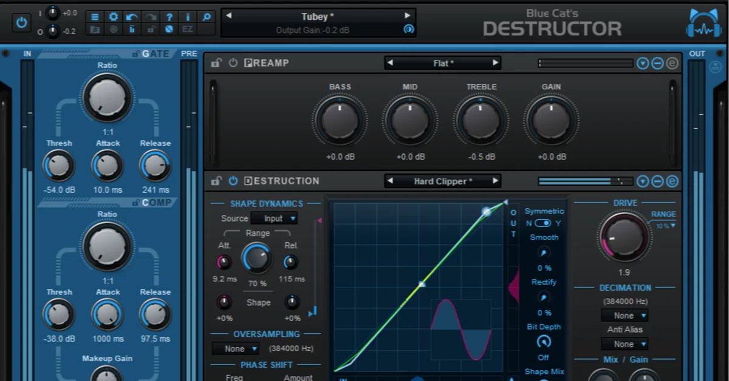The height and width of the screenshot is (381, 729).
Task: Go to next Destruction preset after Hard Clipper
Action: (495, 181)
